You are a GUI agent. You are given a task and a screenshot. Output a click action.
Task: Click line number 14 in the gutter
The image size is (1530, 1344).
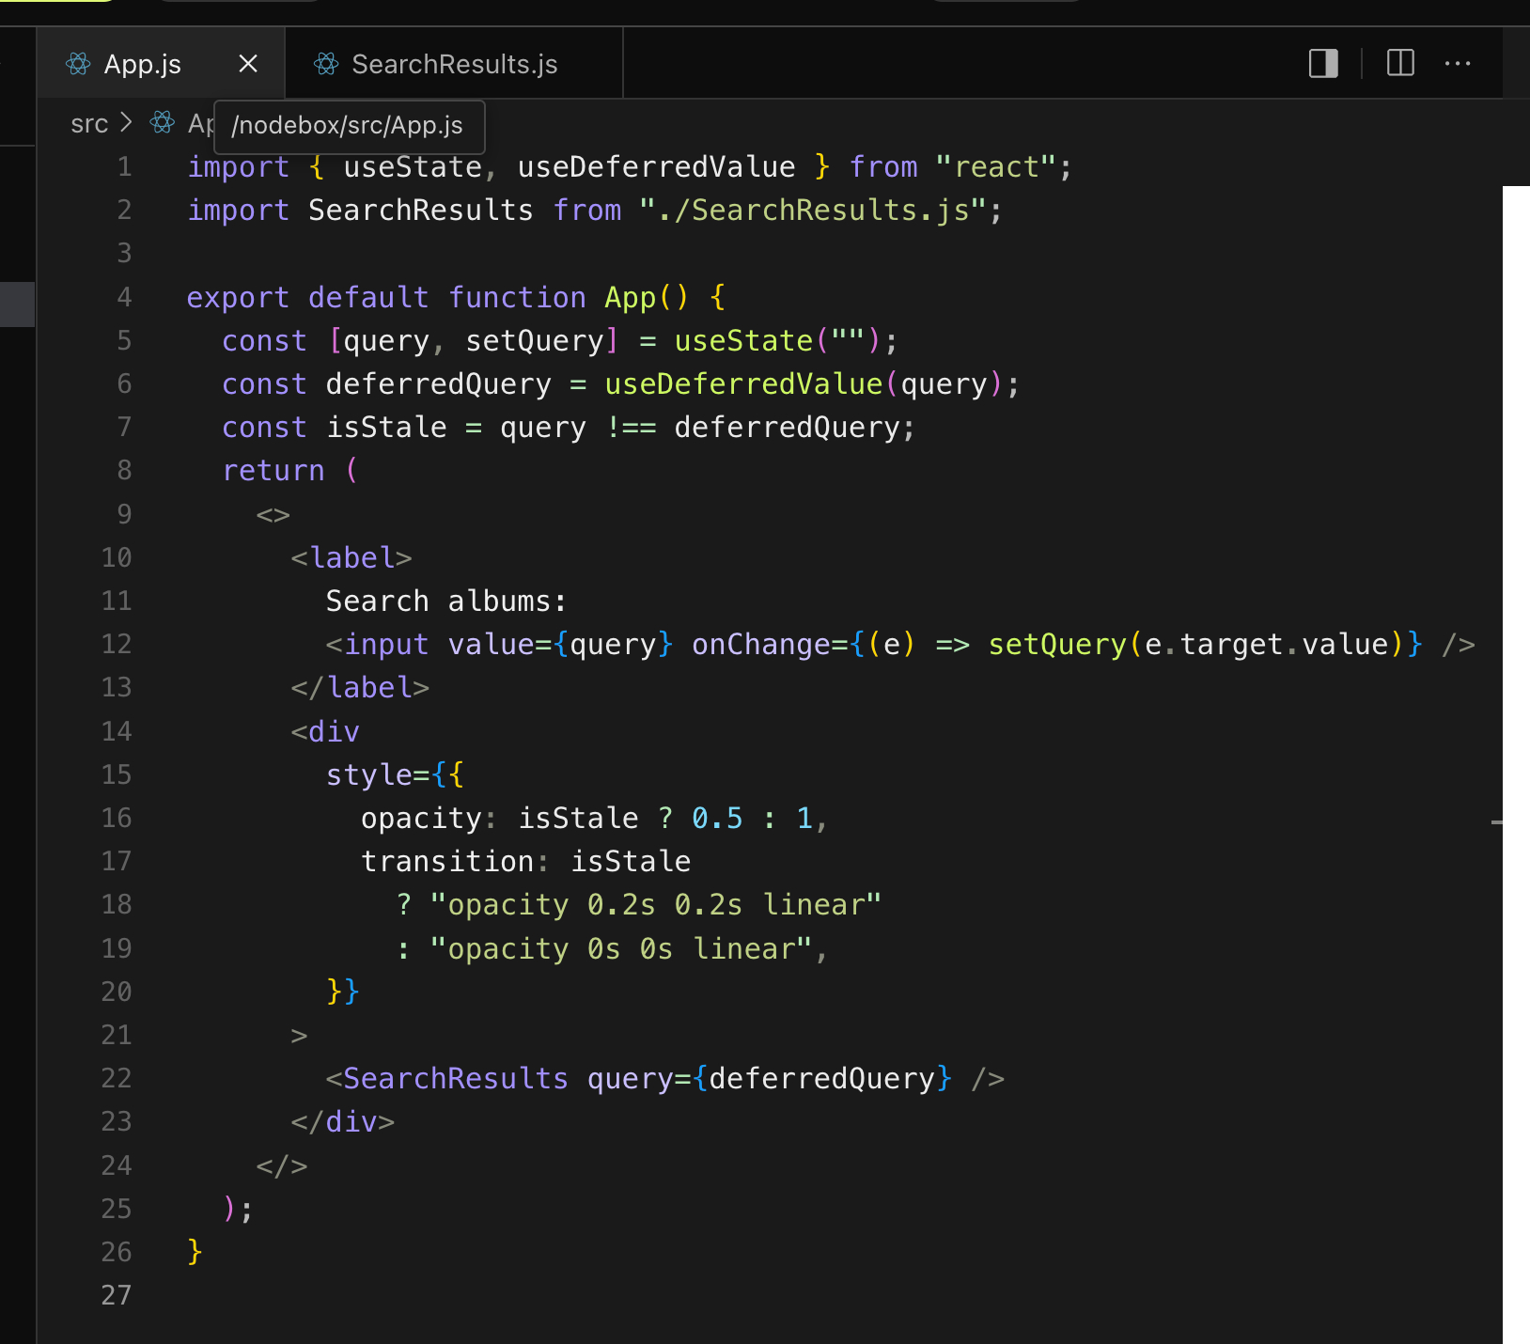(x=117, y=731)
